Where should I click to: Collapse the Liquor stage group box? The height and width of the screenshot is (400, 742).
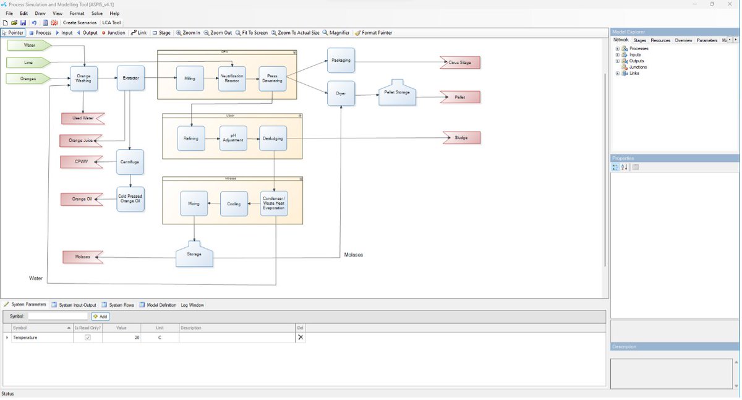click(x=299, y=116)
